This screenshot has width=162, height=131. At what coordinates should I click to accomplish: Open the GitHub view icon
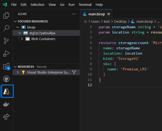coord(6,79)
